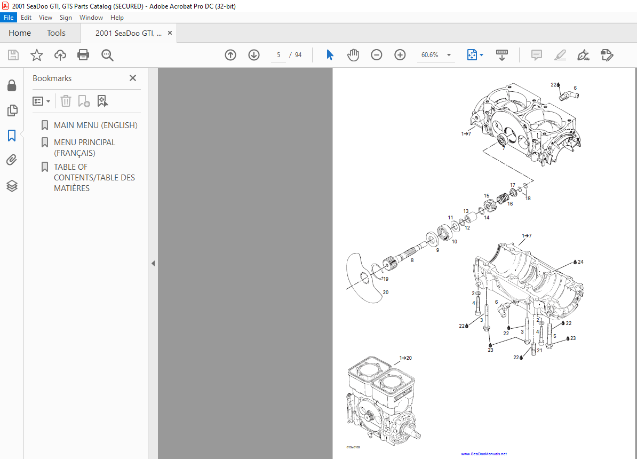The image size is (637, 459).
Task: Open the scrolling mode read tool
Action: coord(502,55)
